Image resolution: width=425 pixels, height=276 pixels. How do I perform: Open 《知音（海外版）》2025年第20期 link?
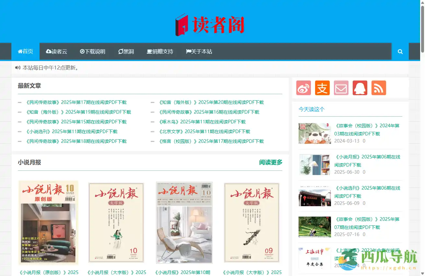210,102
